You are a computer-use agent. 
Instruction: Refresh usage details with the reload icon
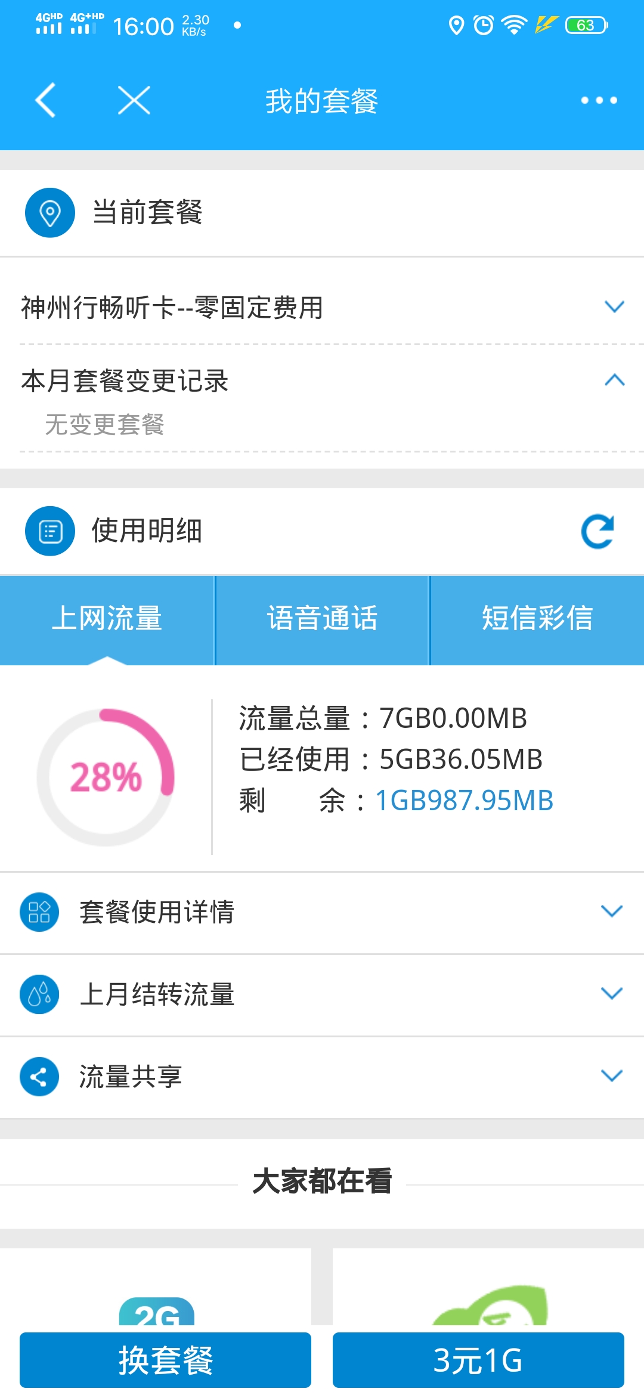click(597, 531)
